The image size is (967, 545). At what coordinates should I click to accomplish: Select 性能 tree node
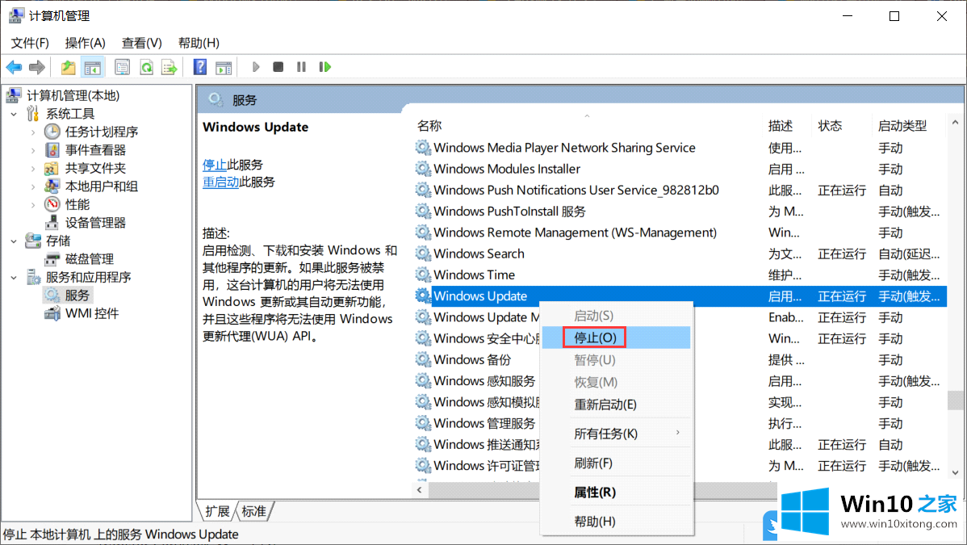(x=77, y=204)
